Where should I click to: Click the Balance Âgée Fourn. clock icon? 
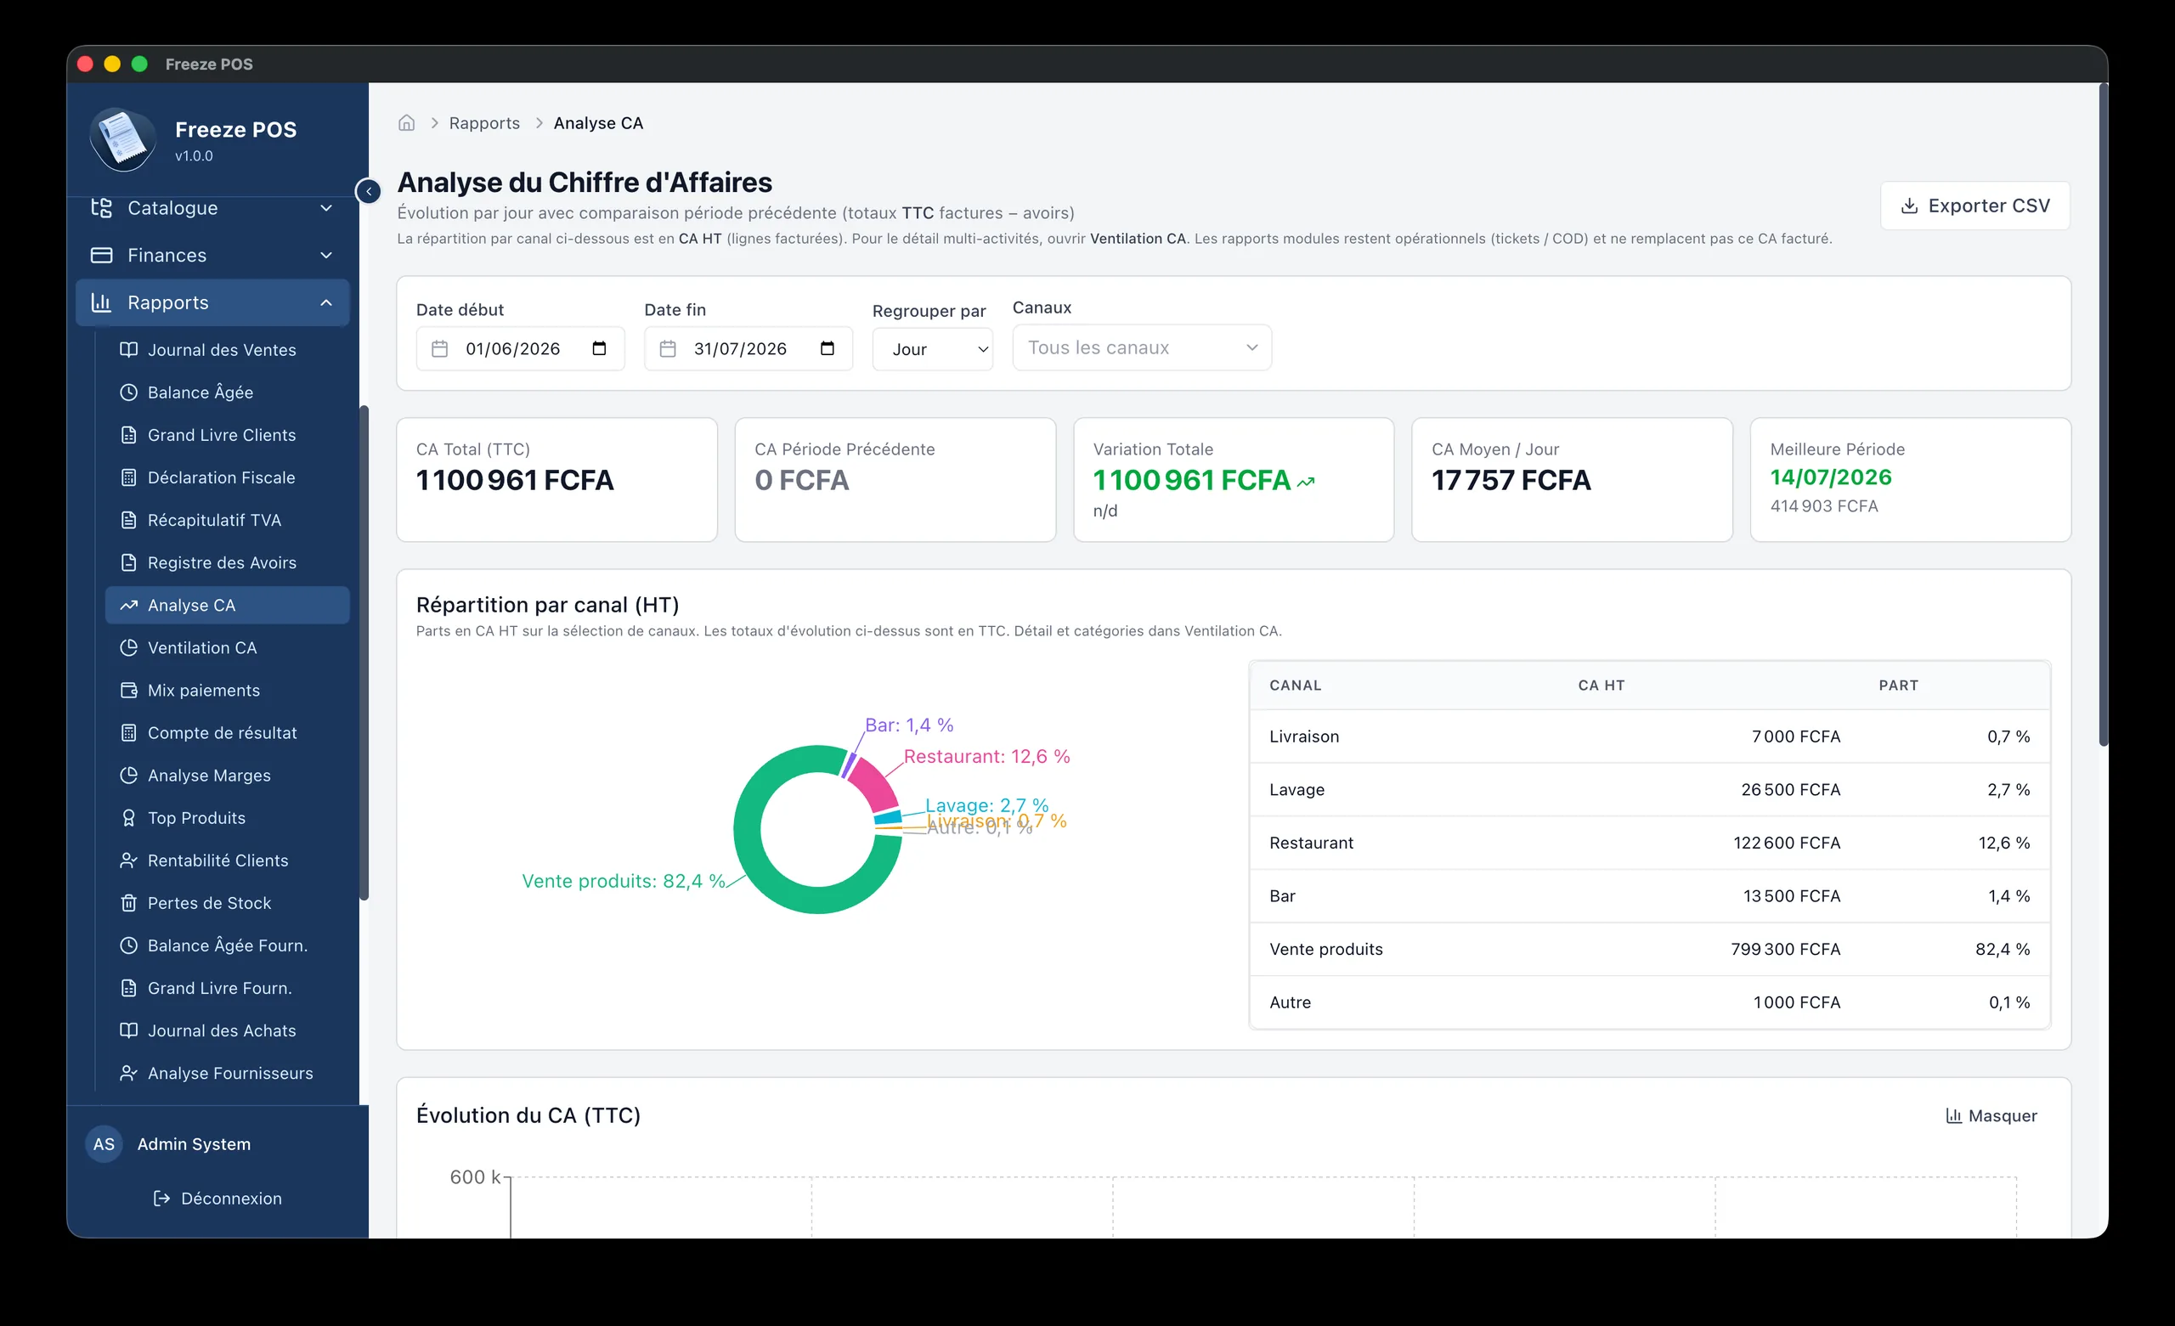[129, 945]
